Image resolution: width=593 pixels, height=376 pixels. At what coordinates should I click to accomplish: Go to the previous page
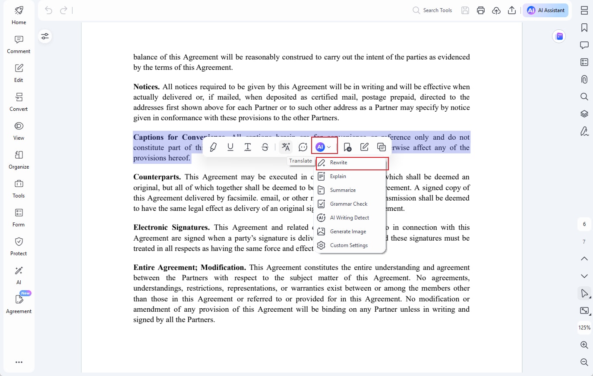(584, 259)
